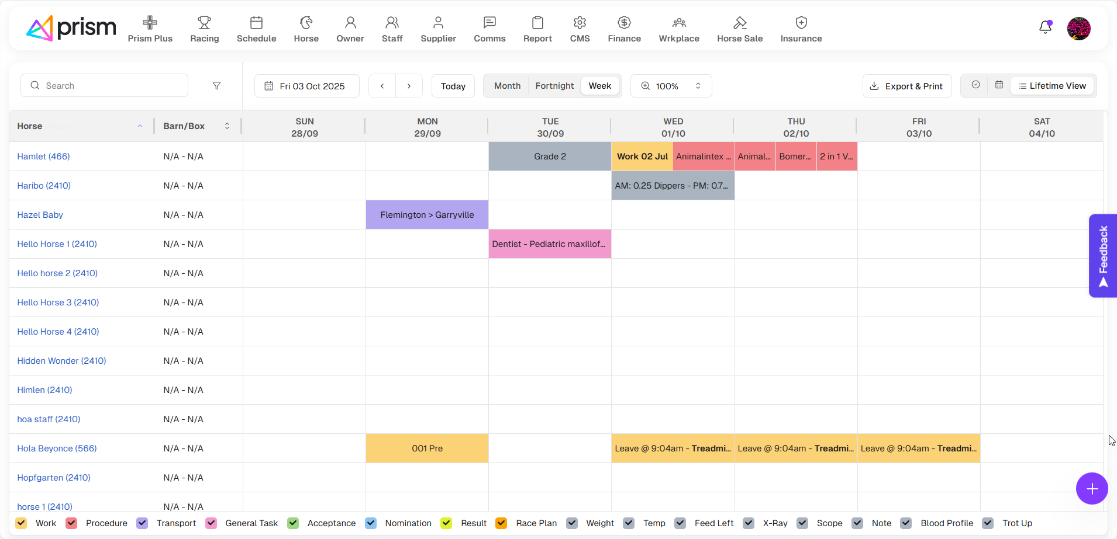Click the purple add plus button

coord(1091,488)
